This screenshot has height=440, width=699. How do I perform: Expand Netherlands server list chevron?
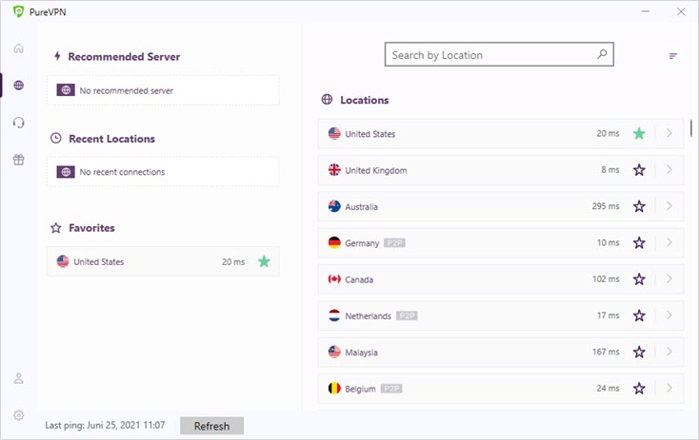669,316
